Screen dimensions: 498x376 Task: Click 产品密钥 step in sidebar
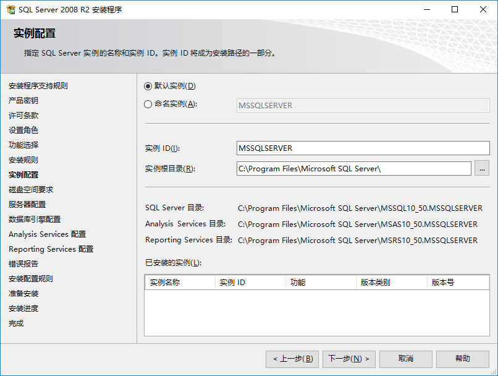[x=23, y=101]
